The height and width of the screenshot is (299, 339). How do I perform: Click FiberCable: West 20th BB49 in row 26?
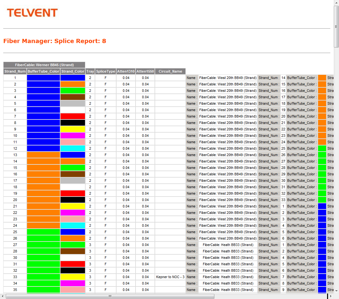click(228, 238)
